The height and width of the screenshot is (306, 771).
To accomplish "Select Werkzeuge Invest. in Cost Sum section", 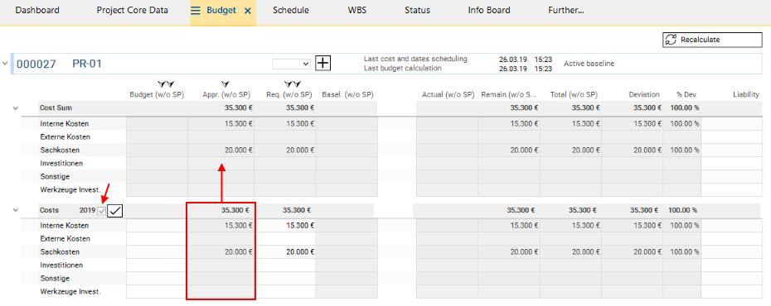I will point(70,189).
